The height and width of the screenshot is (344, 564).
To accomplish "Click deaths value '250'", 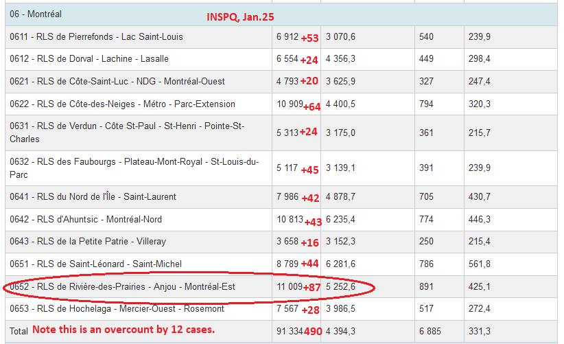I will (x=426, y=241).
